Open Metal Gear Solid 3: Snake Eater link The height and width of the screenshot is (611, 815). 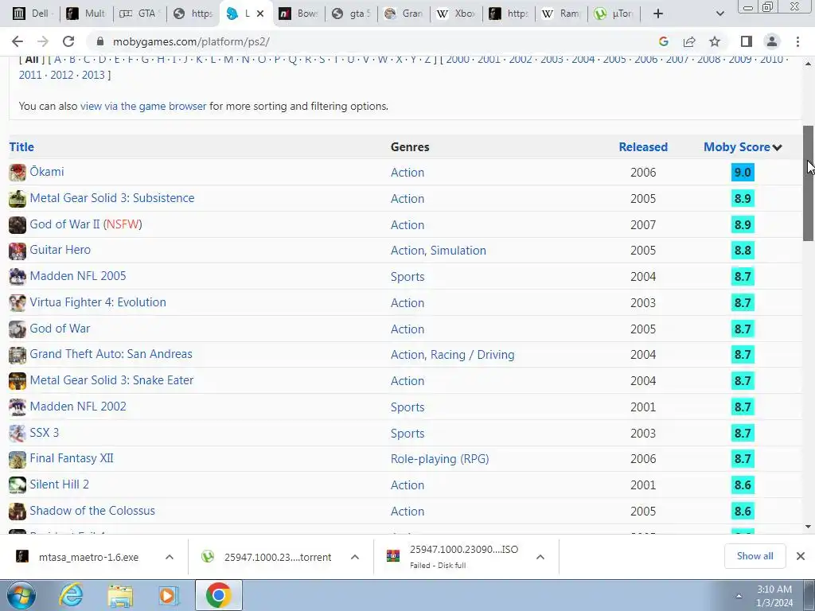click(111, 380)
